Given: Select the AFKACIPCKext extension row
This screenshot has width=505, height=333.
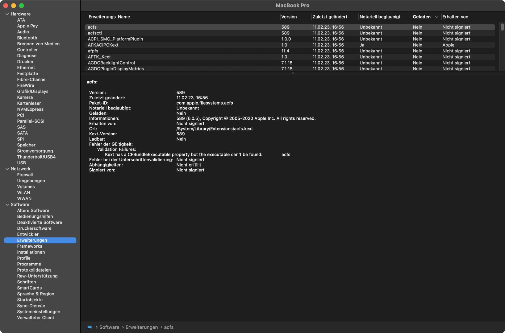Looking at the screenshot, I should [103, 45].
